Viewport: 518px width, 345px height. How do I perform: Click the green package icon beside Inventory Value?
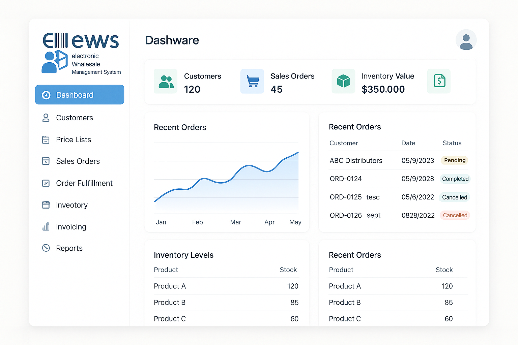coord(343,81)
